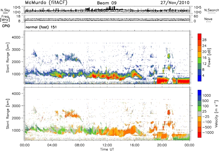
Task: Click the 'normal (fast) 151' text
Action: (41, 27)
